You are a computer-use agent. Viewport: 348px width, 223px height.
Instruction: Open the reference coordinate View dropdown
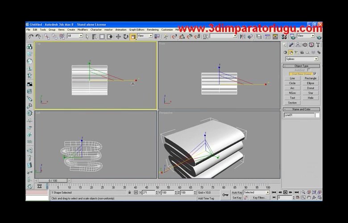[145, 36]
